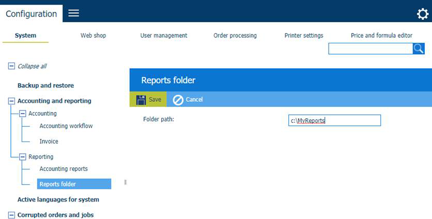Collapse the Reporting subtree

coord(22,157)
